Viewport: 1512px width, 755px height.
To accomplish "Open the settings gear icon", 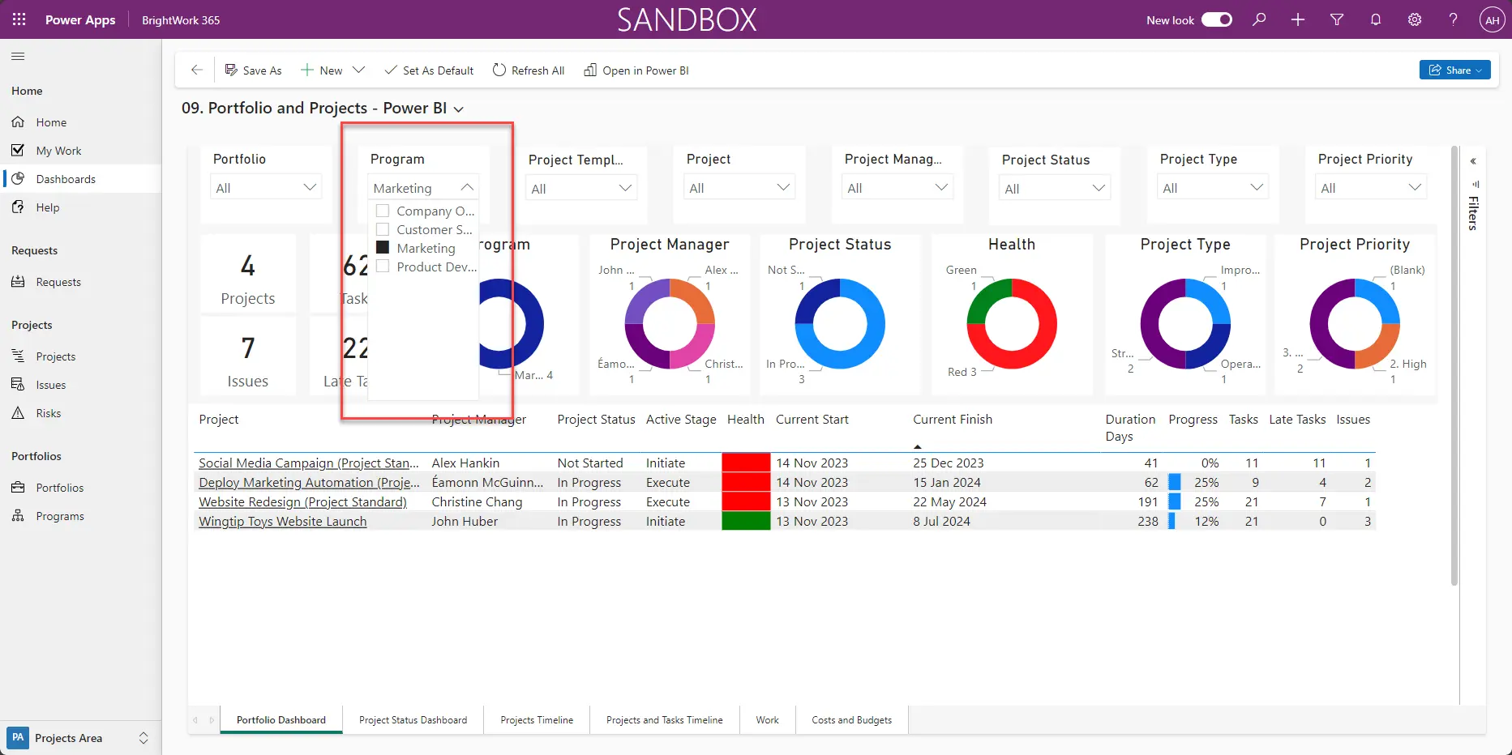I will coord(1415,19).
